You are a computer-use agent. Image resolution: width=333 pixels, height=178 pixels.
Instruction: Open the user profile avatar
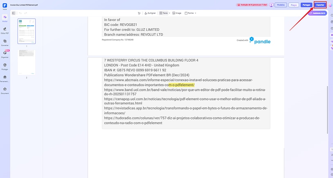coord(330,5)
